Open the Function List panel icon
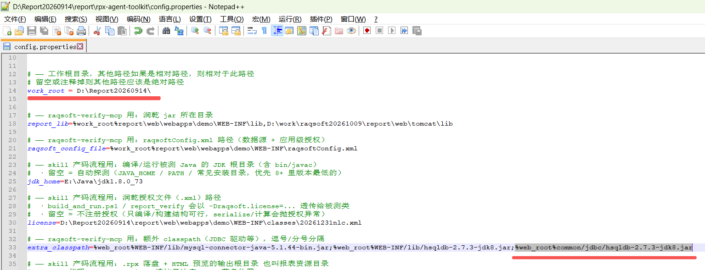Viewport: 705px width, 270px height. coord(327,31)
